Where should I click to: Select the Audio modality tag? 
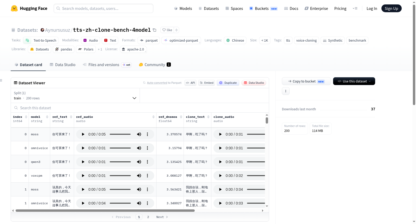pos(90,40)
